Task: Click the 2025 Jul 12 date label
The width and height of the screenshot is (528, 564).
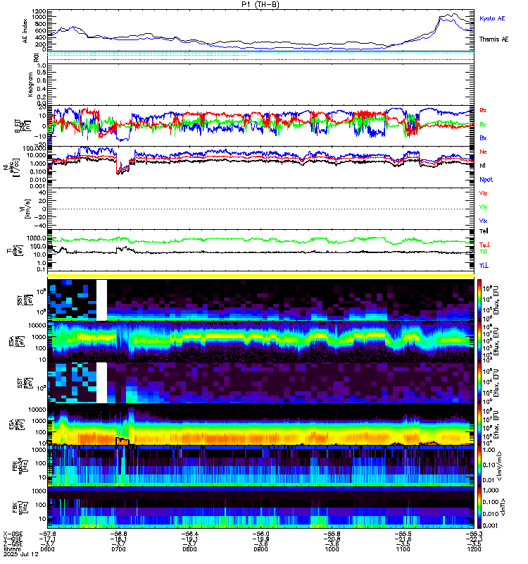Action: pos(21,554)
